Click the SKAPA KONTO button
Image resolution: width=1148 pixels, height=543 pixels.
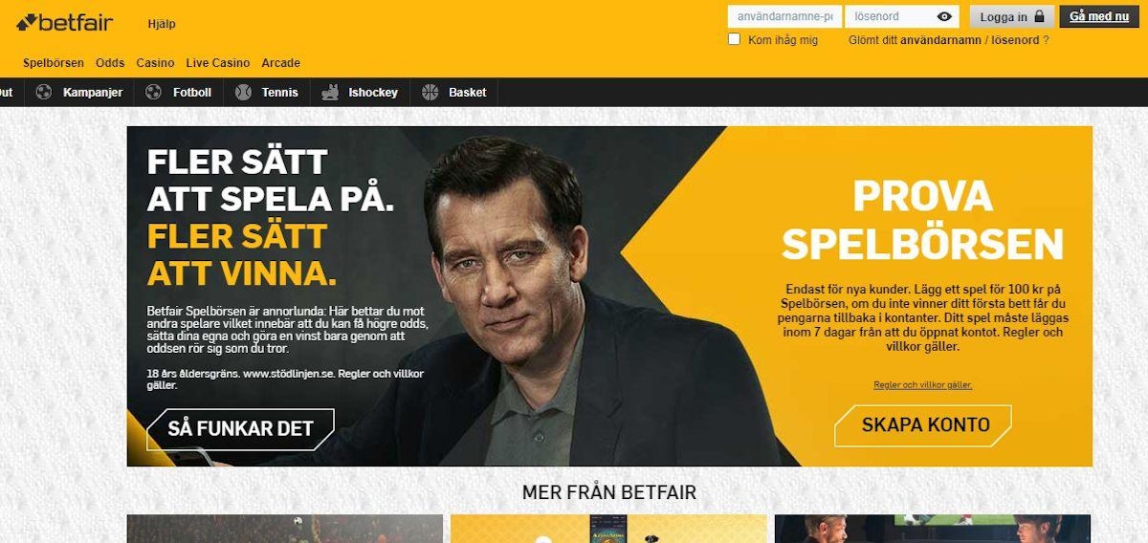(x=924, y=425)
